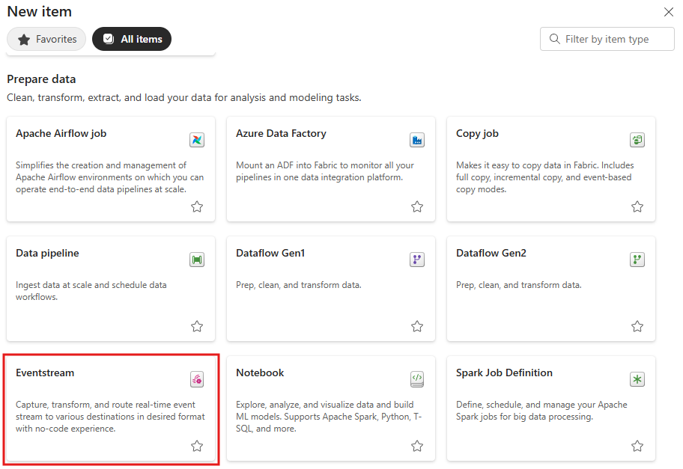683x469 pixels.
Task: Open the Apache Airflow job title
Action: click(61, 134)
